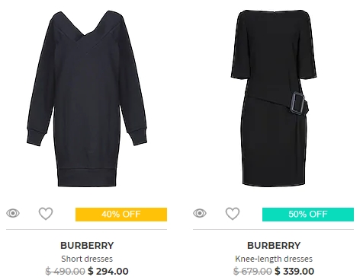This screenshot has height=280, width=363.
Task: Click the boat neckline of the knee-length dress
Action: tap(274, 12)
